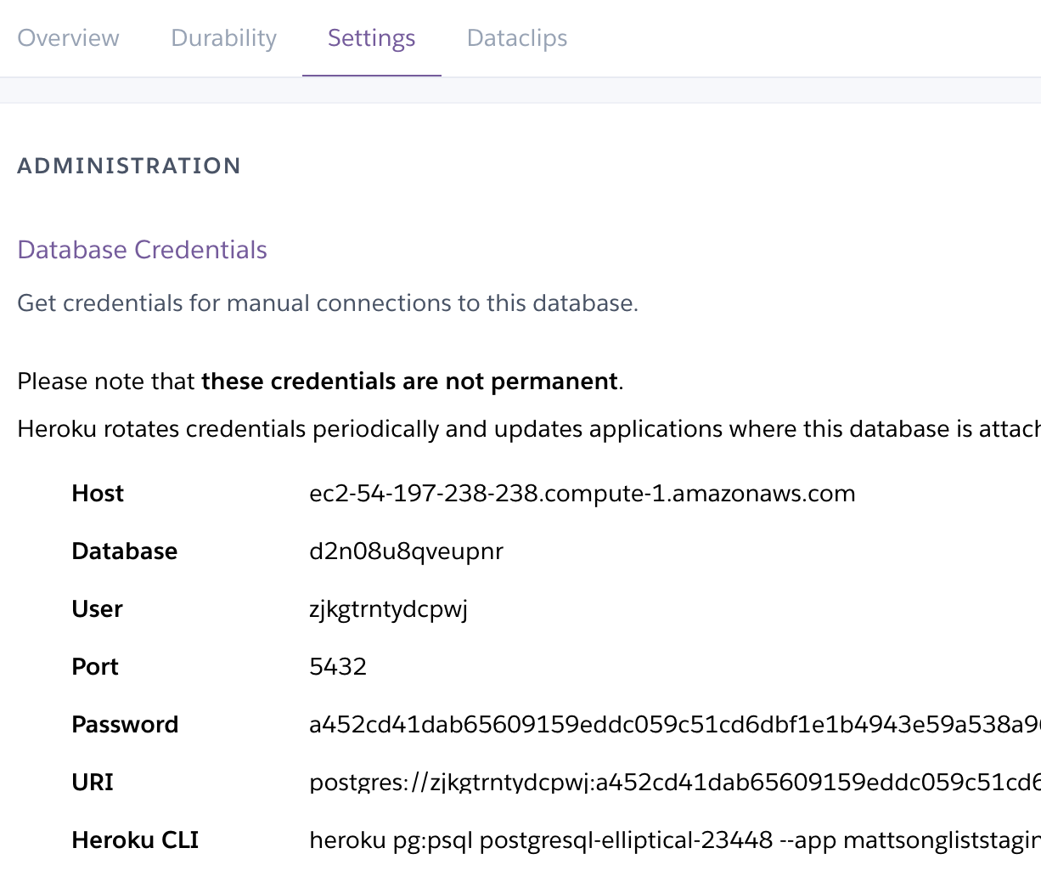This screenshot has width=1041, height=882.
Task: Click the Database Credentials heading link
Action: [142, 250]
